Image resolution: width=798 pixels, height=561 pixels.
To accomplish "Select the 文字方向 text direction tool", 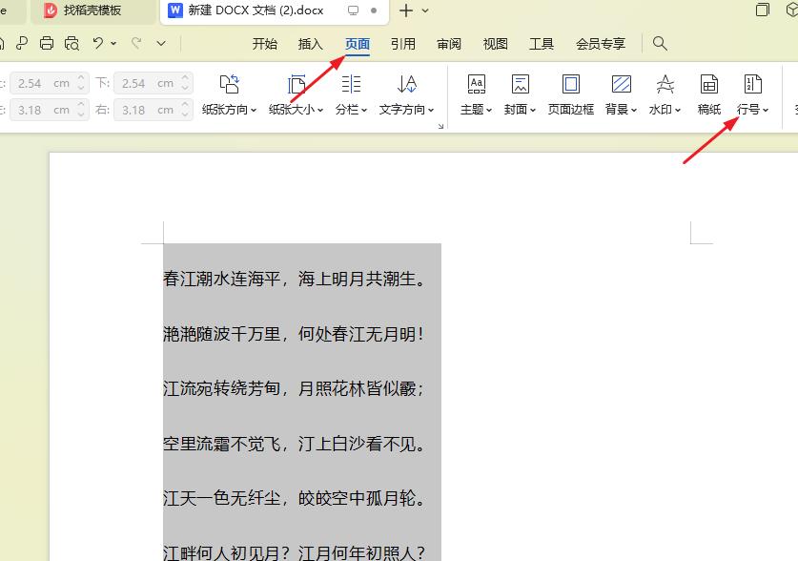I will click(404, 86).
